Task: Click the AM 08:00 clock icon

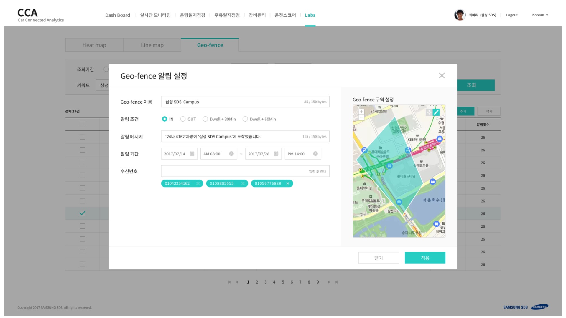Action: point(231,154)
